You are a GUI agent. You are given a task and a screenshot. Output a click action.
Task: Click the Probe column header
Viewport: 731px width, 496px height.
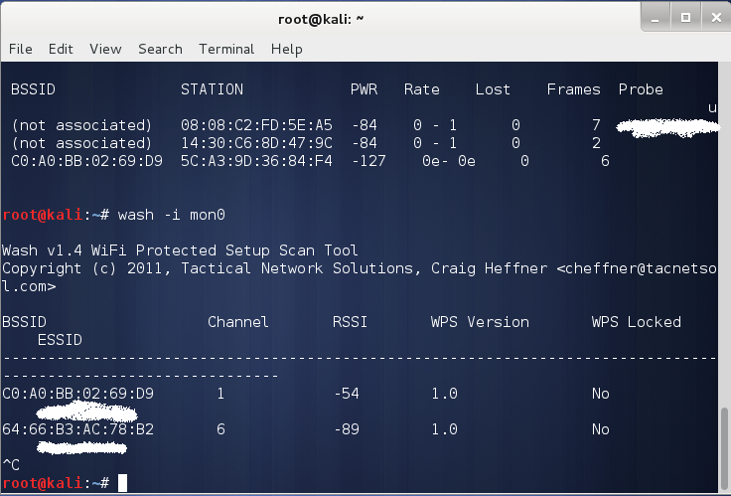[641, 89]
